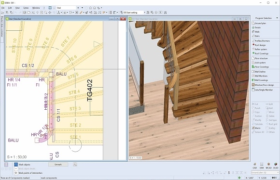280x180 pixels.
Task: Click TG402 label in stair plan
Action: click(90, 90)
